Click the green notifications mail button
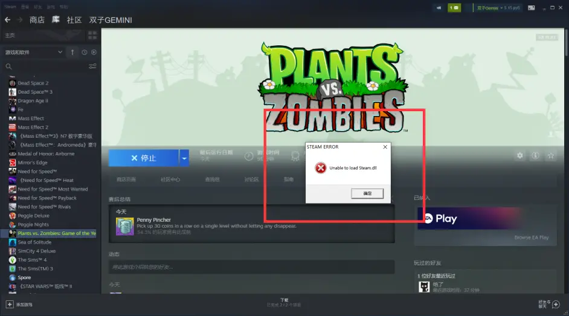This screenshot has width=569, height=316. [454, 8]
